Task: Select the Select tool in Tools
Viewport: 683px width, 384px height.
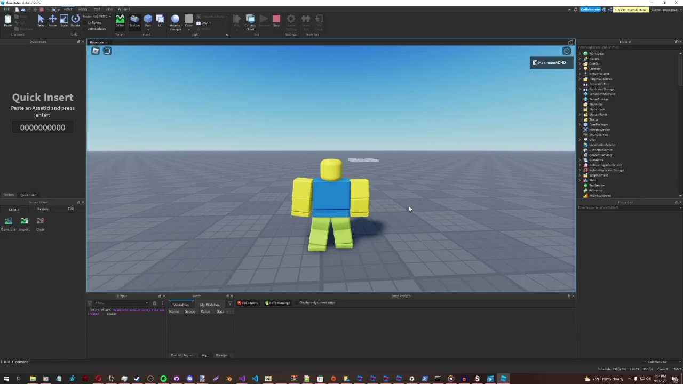Action: [x=41, y=21]
